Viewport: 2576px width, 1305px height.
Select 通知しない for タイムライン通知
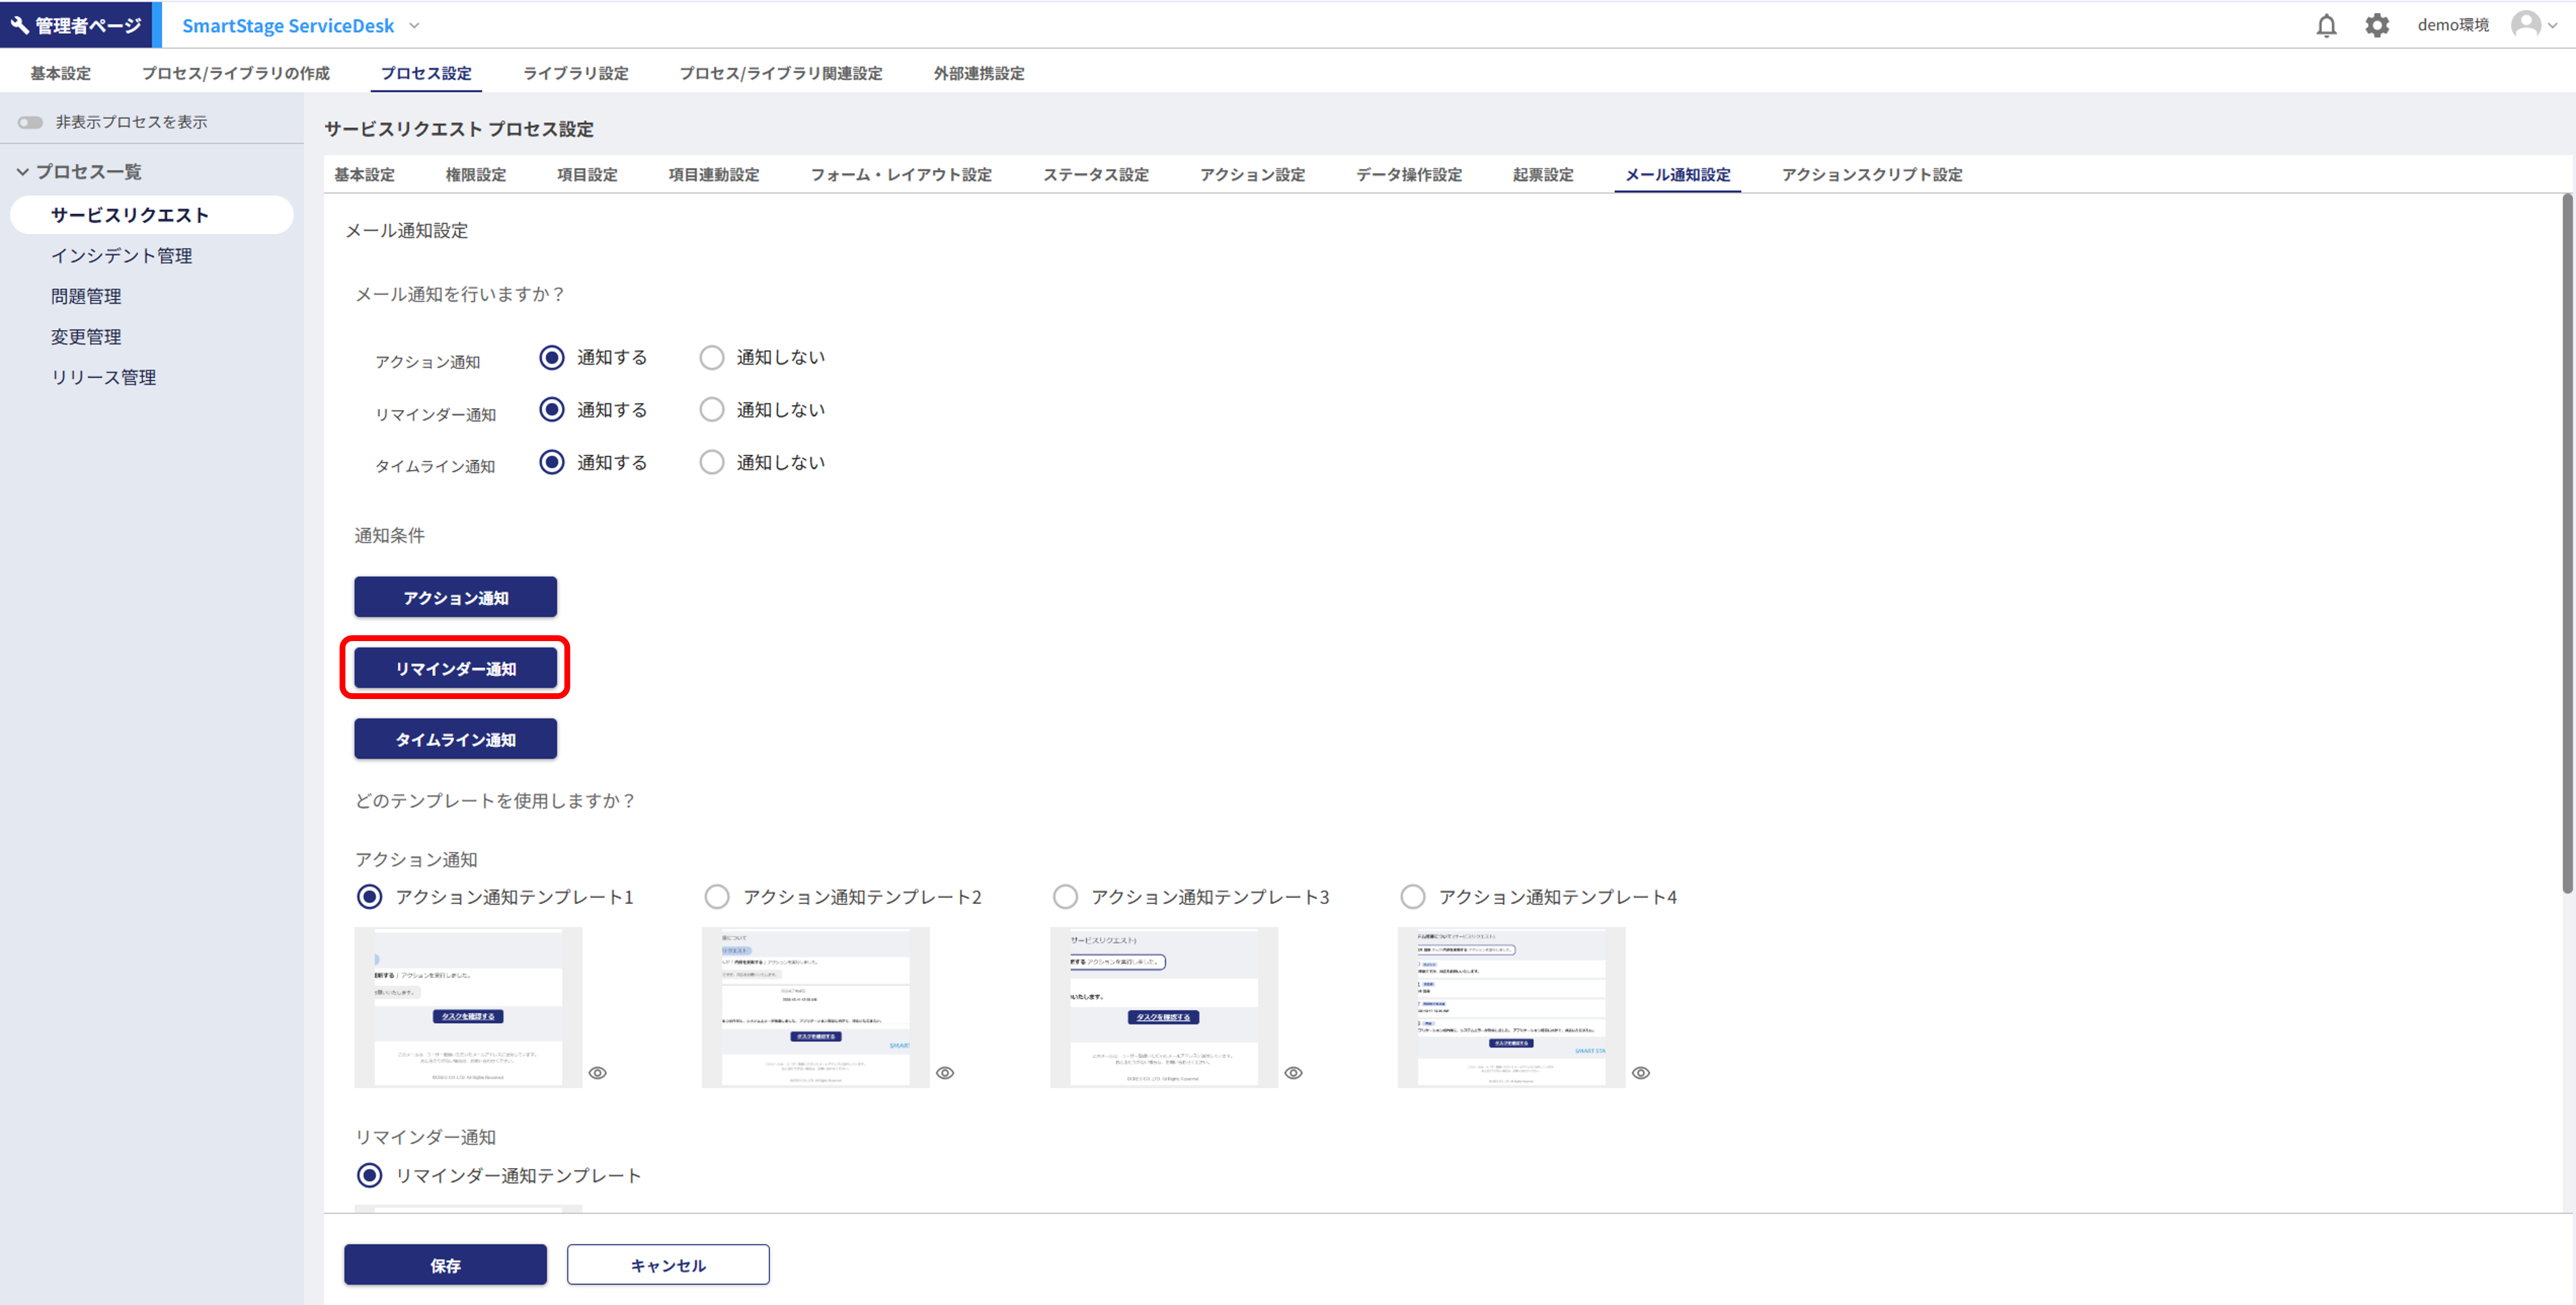[x=711, y=461]
